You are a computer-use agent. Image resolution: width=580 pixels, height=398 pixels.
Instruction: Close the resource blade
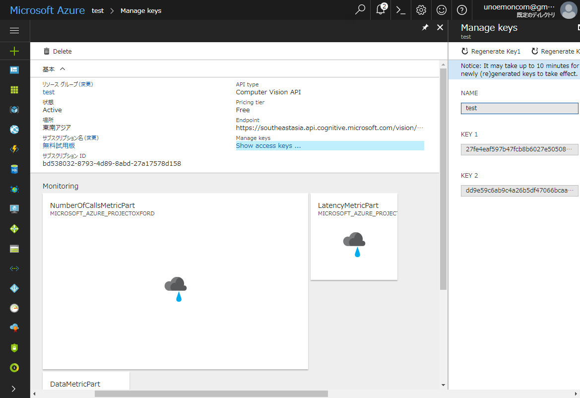click(440, 27)
